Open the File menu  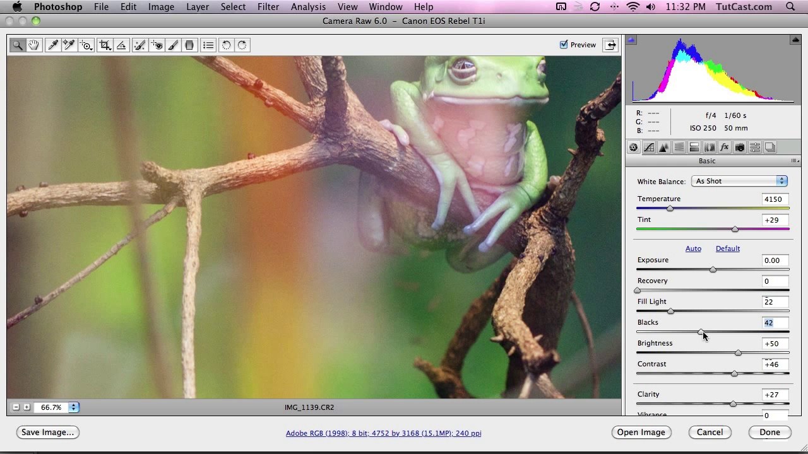click(101, 7)
